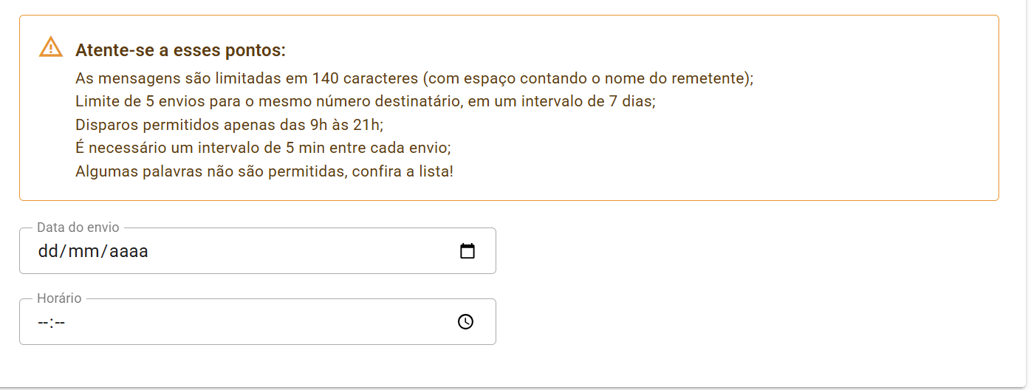Click the 'Atente-se a esses pontos:' heading
1031x390 pixels.
(x=180, y=51)
